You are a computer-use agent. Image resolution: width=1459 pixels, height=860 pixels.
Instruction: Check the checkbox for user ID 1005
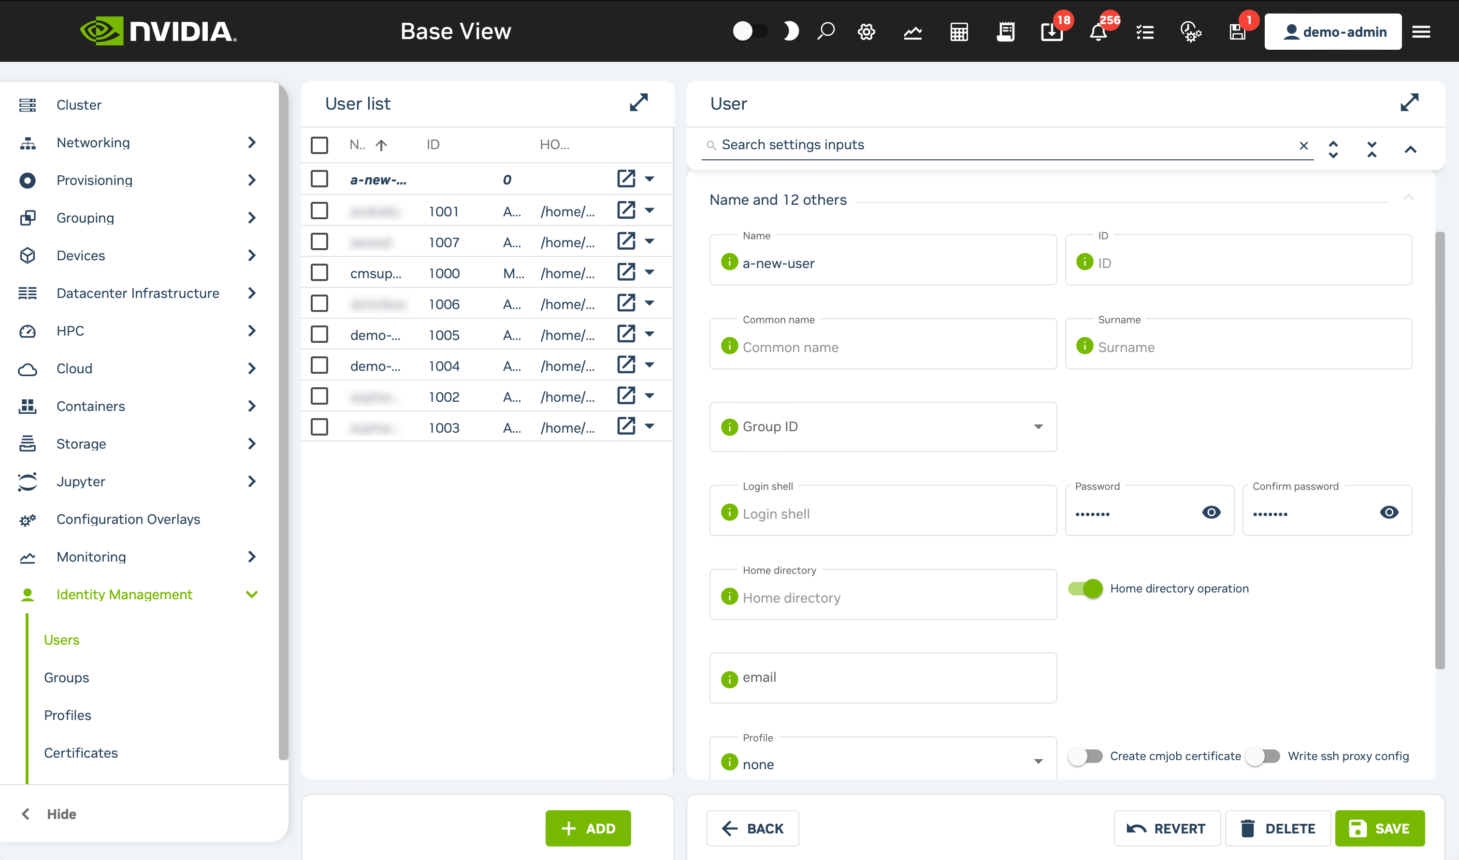pyautogui.click(x=319, y=334)
